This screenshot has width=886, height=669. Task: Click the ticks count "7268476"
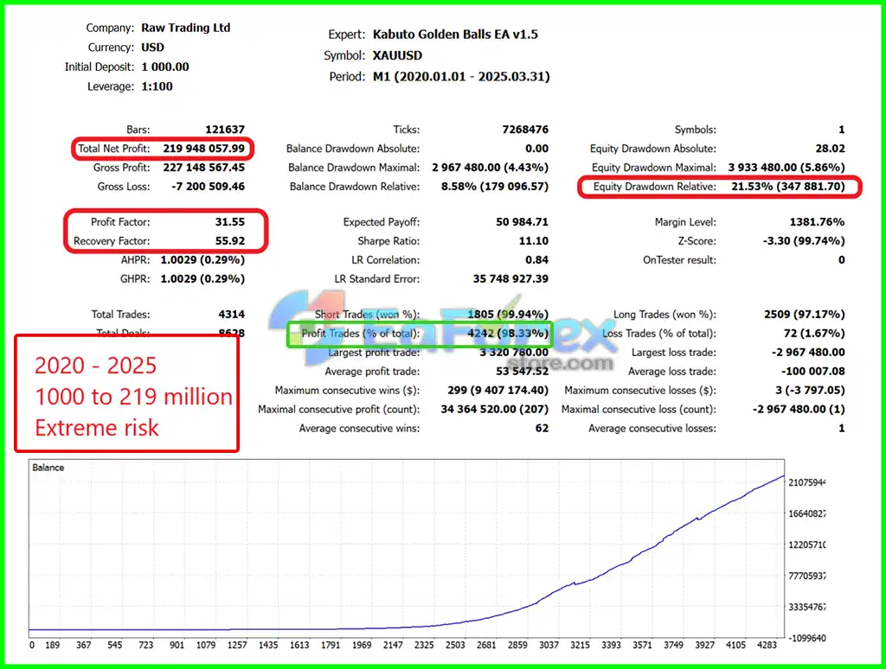525,130
